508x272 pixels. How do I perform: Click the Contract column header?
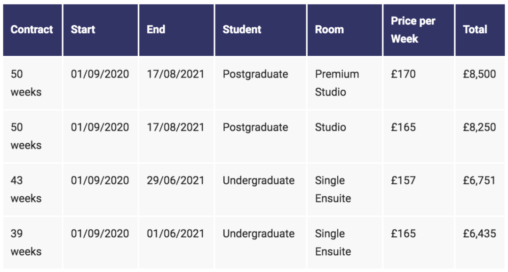point(32,30)
